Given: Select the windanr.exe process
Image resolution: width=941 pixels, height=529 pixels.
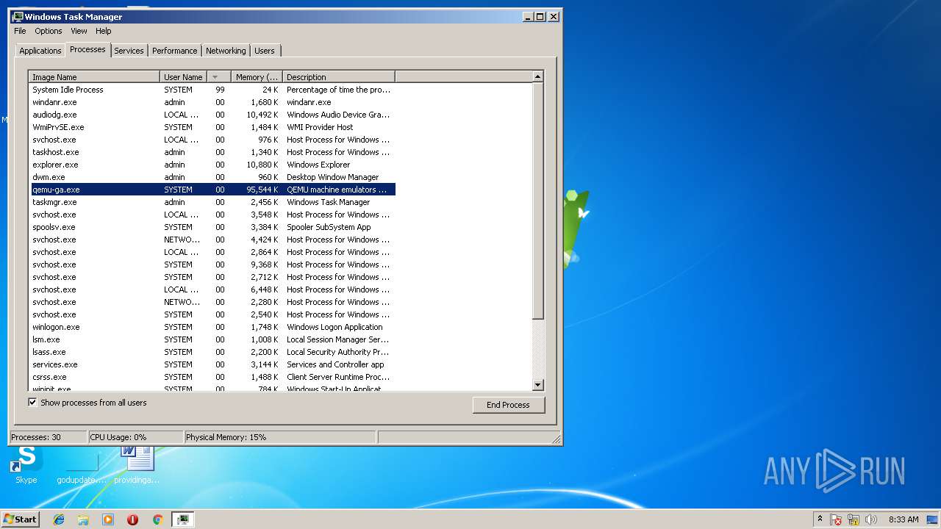Looking at the screenshot, I should (x=212, y=102).
